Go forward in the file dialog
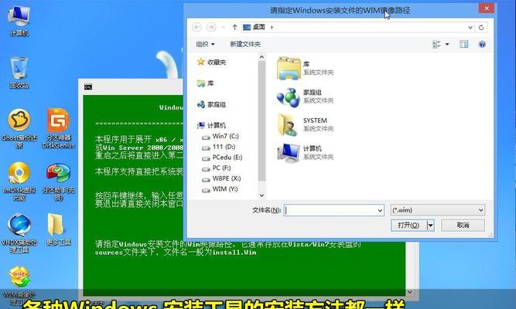The image size is (516, 309). 211,27
